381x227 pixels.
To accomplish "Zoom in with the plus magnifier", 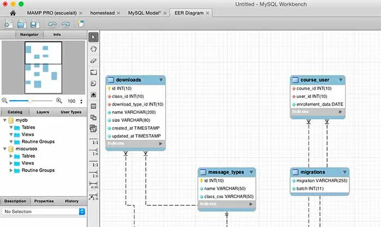I will click(x=59, y=100).
